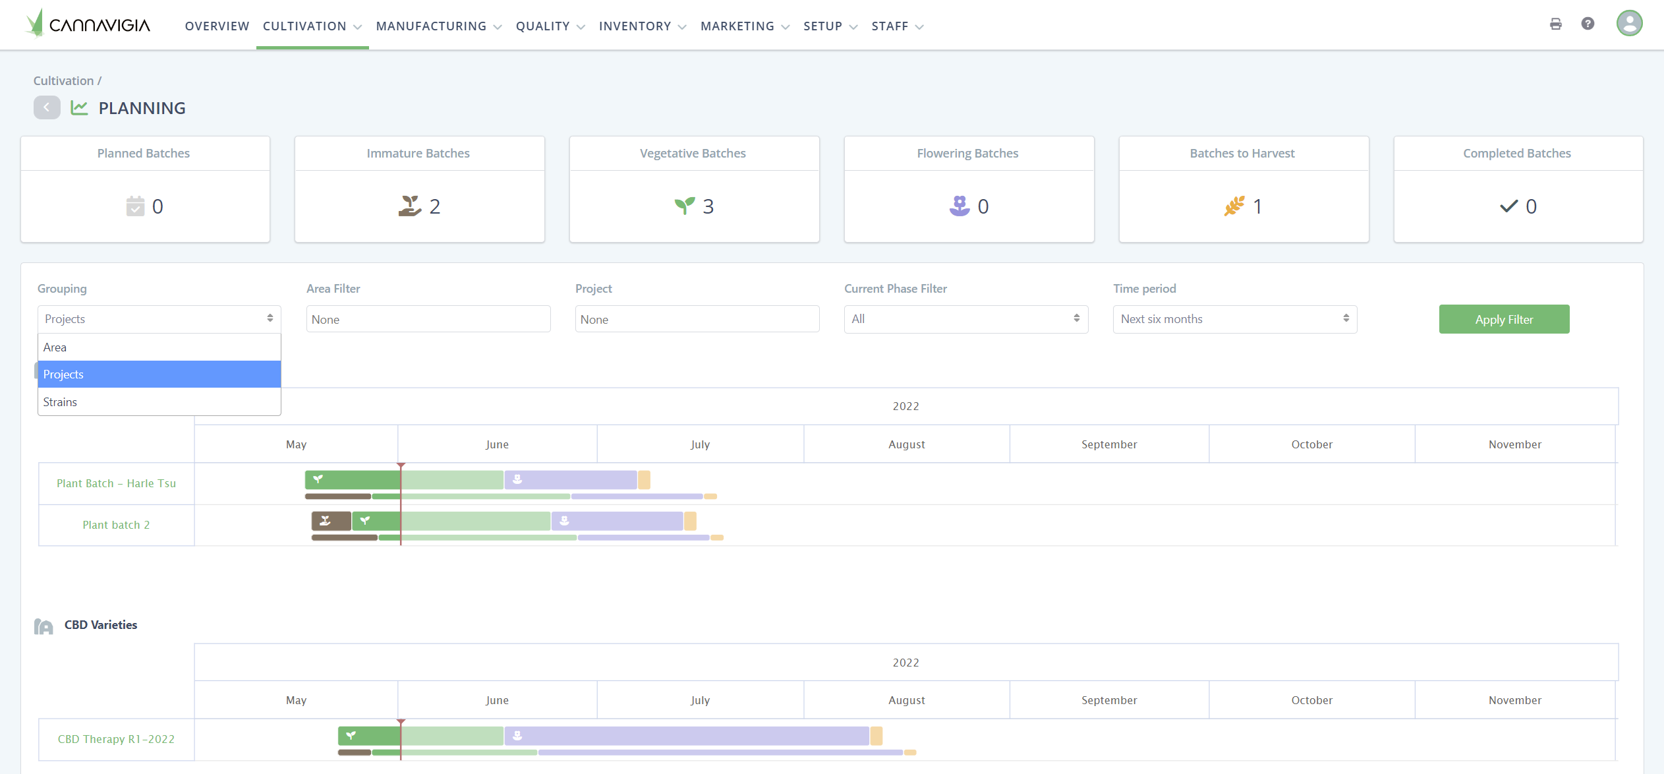The image size is (1664, 774).
Task: Click the printer icon in header
Action: [1555, 24]
